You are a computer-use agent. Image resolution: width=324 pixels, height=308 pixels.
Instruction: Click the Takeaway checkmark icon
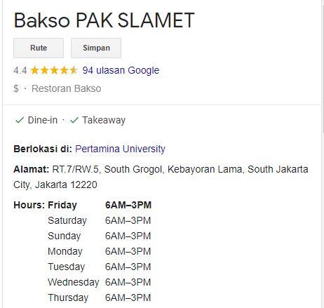click(74, 120)
